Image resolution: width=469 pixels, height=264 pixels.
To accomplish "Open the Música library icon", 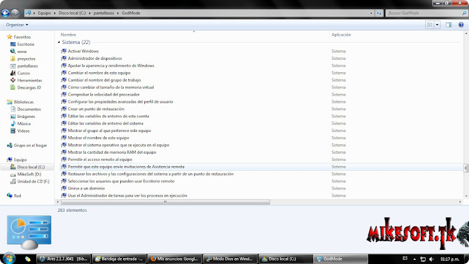I will coord(13,124).
